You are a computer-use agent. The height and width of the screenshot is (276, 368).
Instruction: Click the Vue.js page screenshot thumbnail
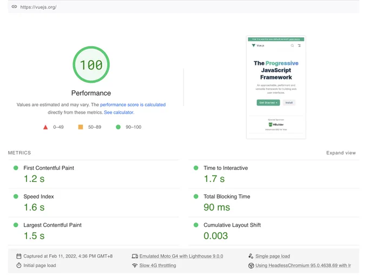coord(276,87)
